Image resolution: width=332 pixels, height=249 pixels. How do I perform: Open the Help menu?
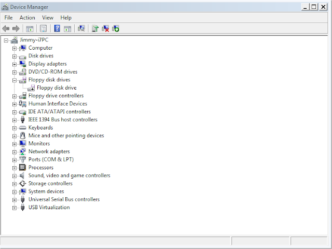[x=66, y=18]
